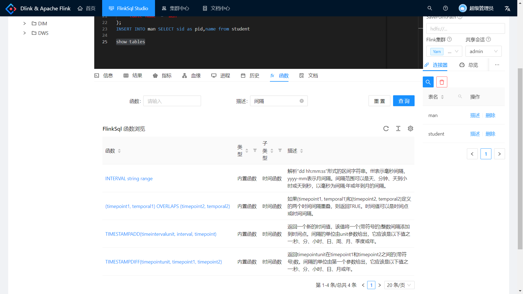Image resolution: width=523 pixels, height=294 pixels.
Task: Open the 20 条/页 page size dropdown
Action: point(399,285)
